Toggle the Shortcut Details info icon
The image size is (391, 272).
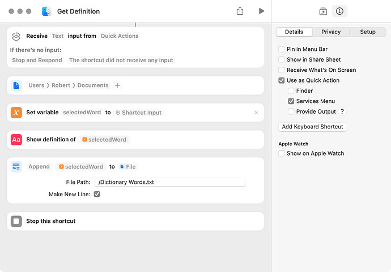339,11
